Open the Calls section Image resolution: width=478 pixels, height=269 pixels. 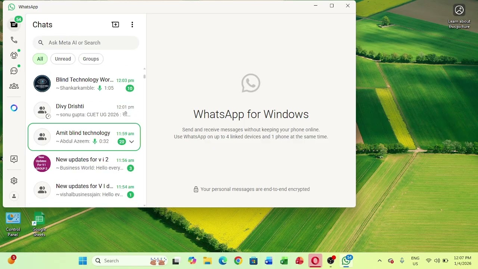[x=14, y=40]
